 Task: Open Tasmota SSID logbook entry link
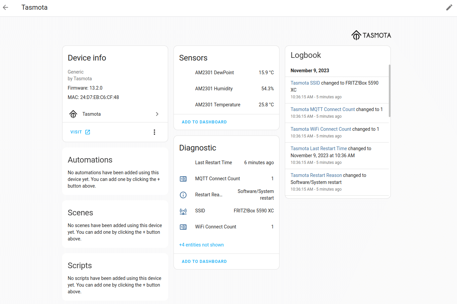pos(305,83)
